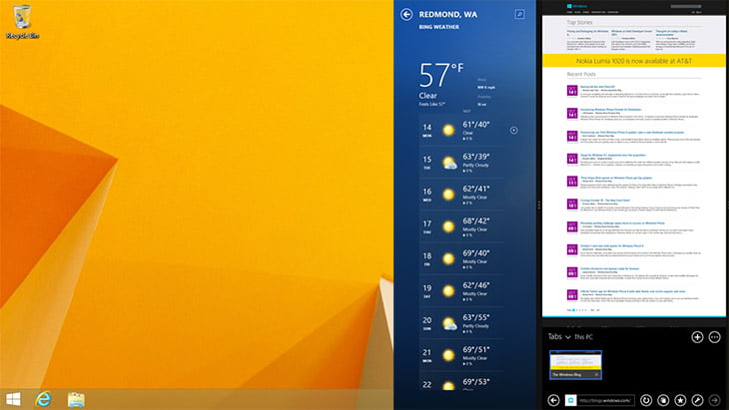Open the Windows Start button
This screenshot has height=410, width=729.
pos(13,399)
